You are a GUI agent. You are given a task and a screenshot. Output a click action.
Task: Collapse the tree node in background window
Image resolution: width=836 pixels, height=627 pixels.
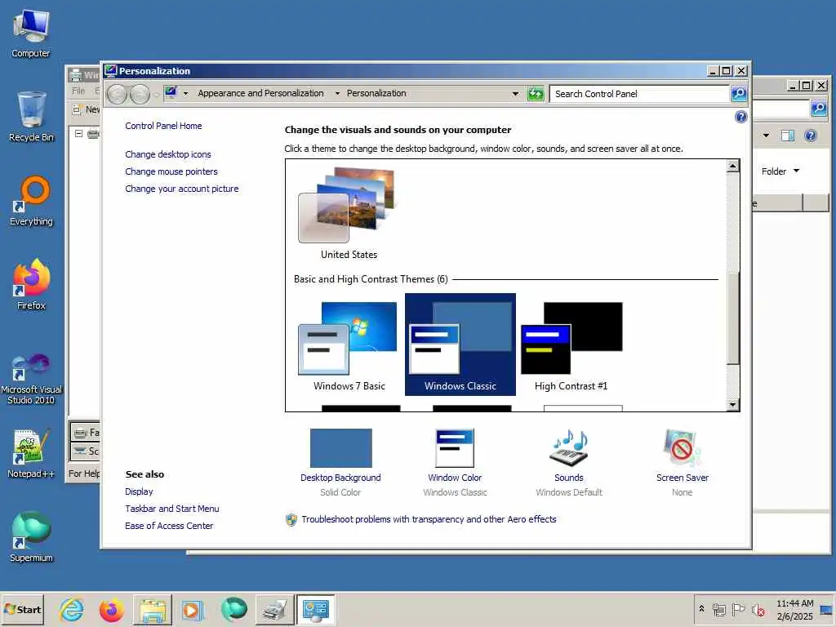tap(79, 133)
